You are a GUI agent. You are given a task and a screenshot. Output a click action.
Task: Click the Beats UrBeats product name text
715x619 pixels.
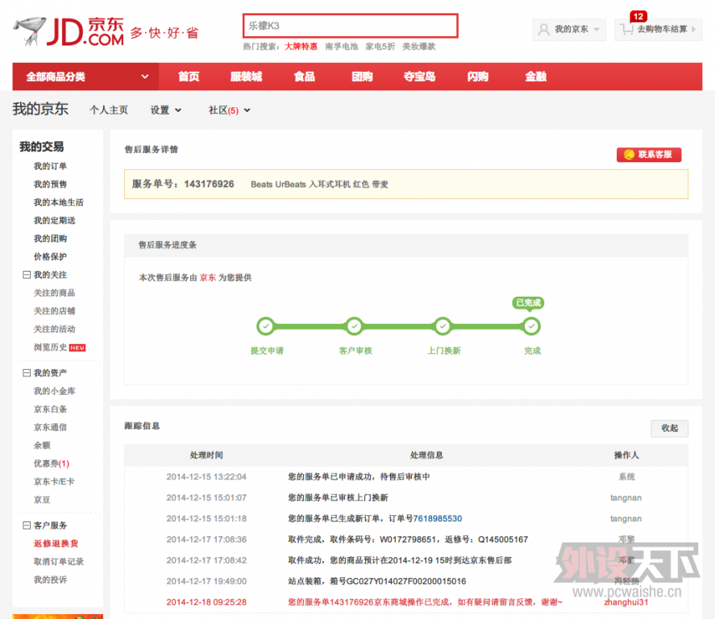pyautogui.click(x=319, y=185)
